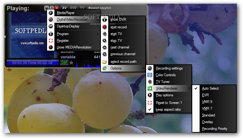
Task: Click the green VideoRenderer arrow icon
Action: 150,88
